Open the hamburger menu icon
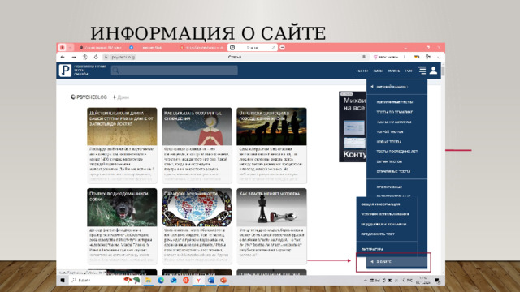The width and height of the screenshot is (520, 292). (x=422, y=71)
